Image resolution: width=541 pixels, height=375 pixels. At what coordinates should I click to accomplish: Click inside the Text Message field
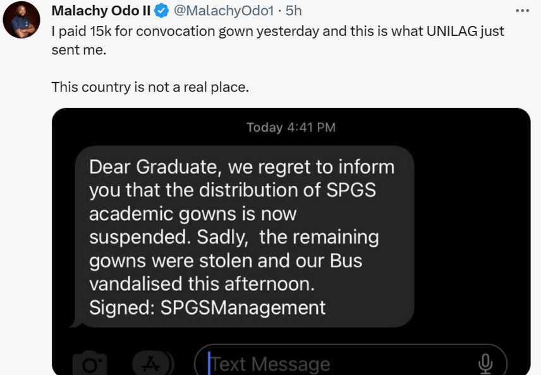click(x=341, y=364)
